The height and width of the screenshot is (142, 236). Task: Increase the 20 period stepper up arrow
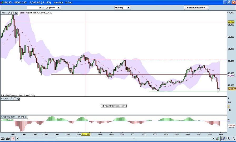coord(43,7)
